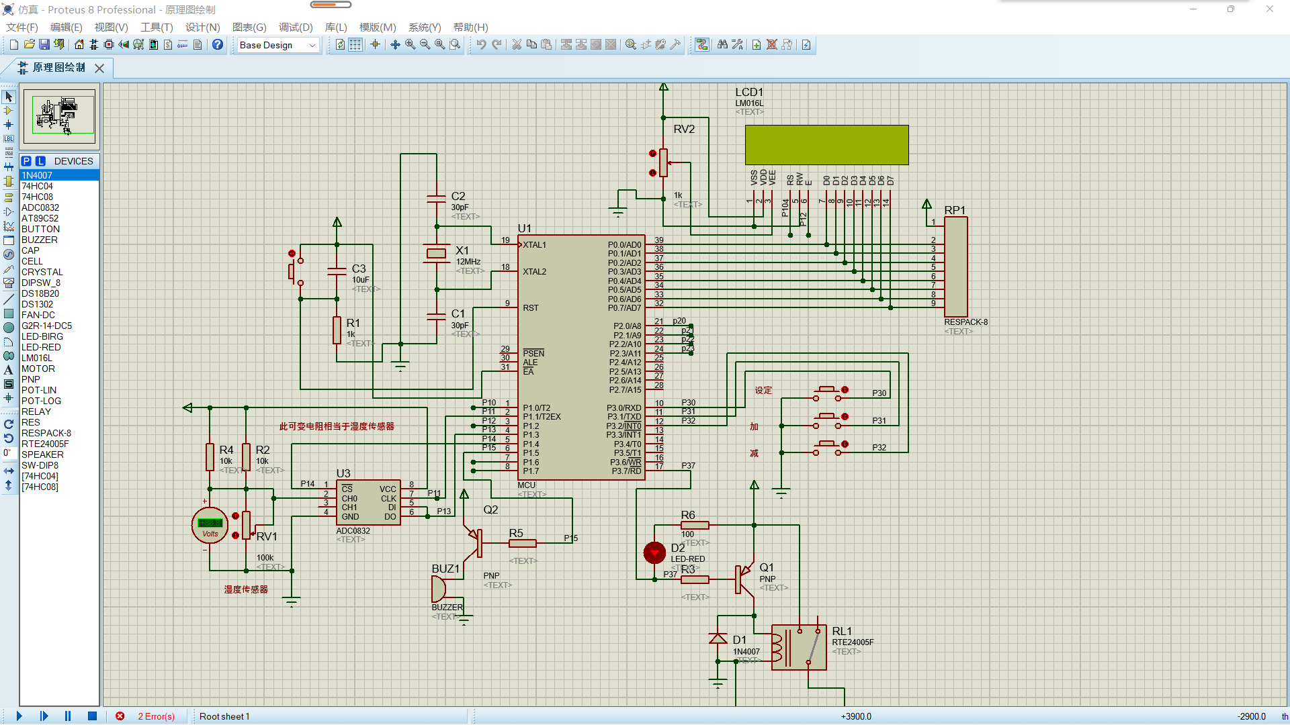This screenshot has height=725, width=1290.
Task: Click the Home toolbar icon
Action: 79,44
